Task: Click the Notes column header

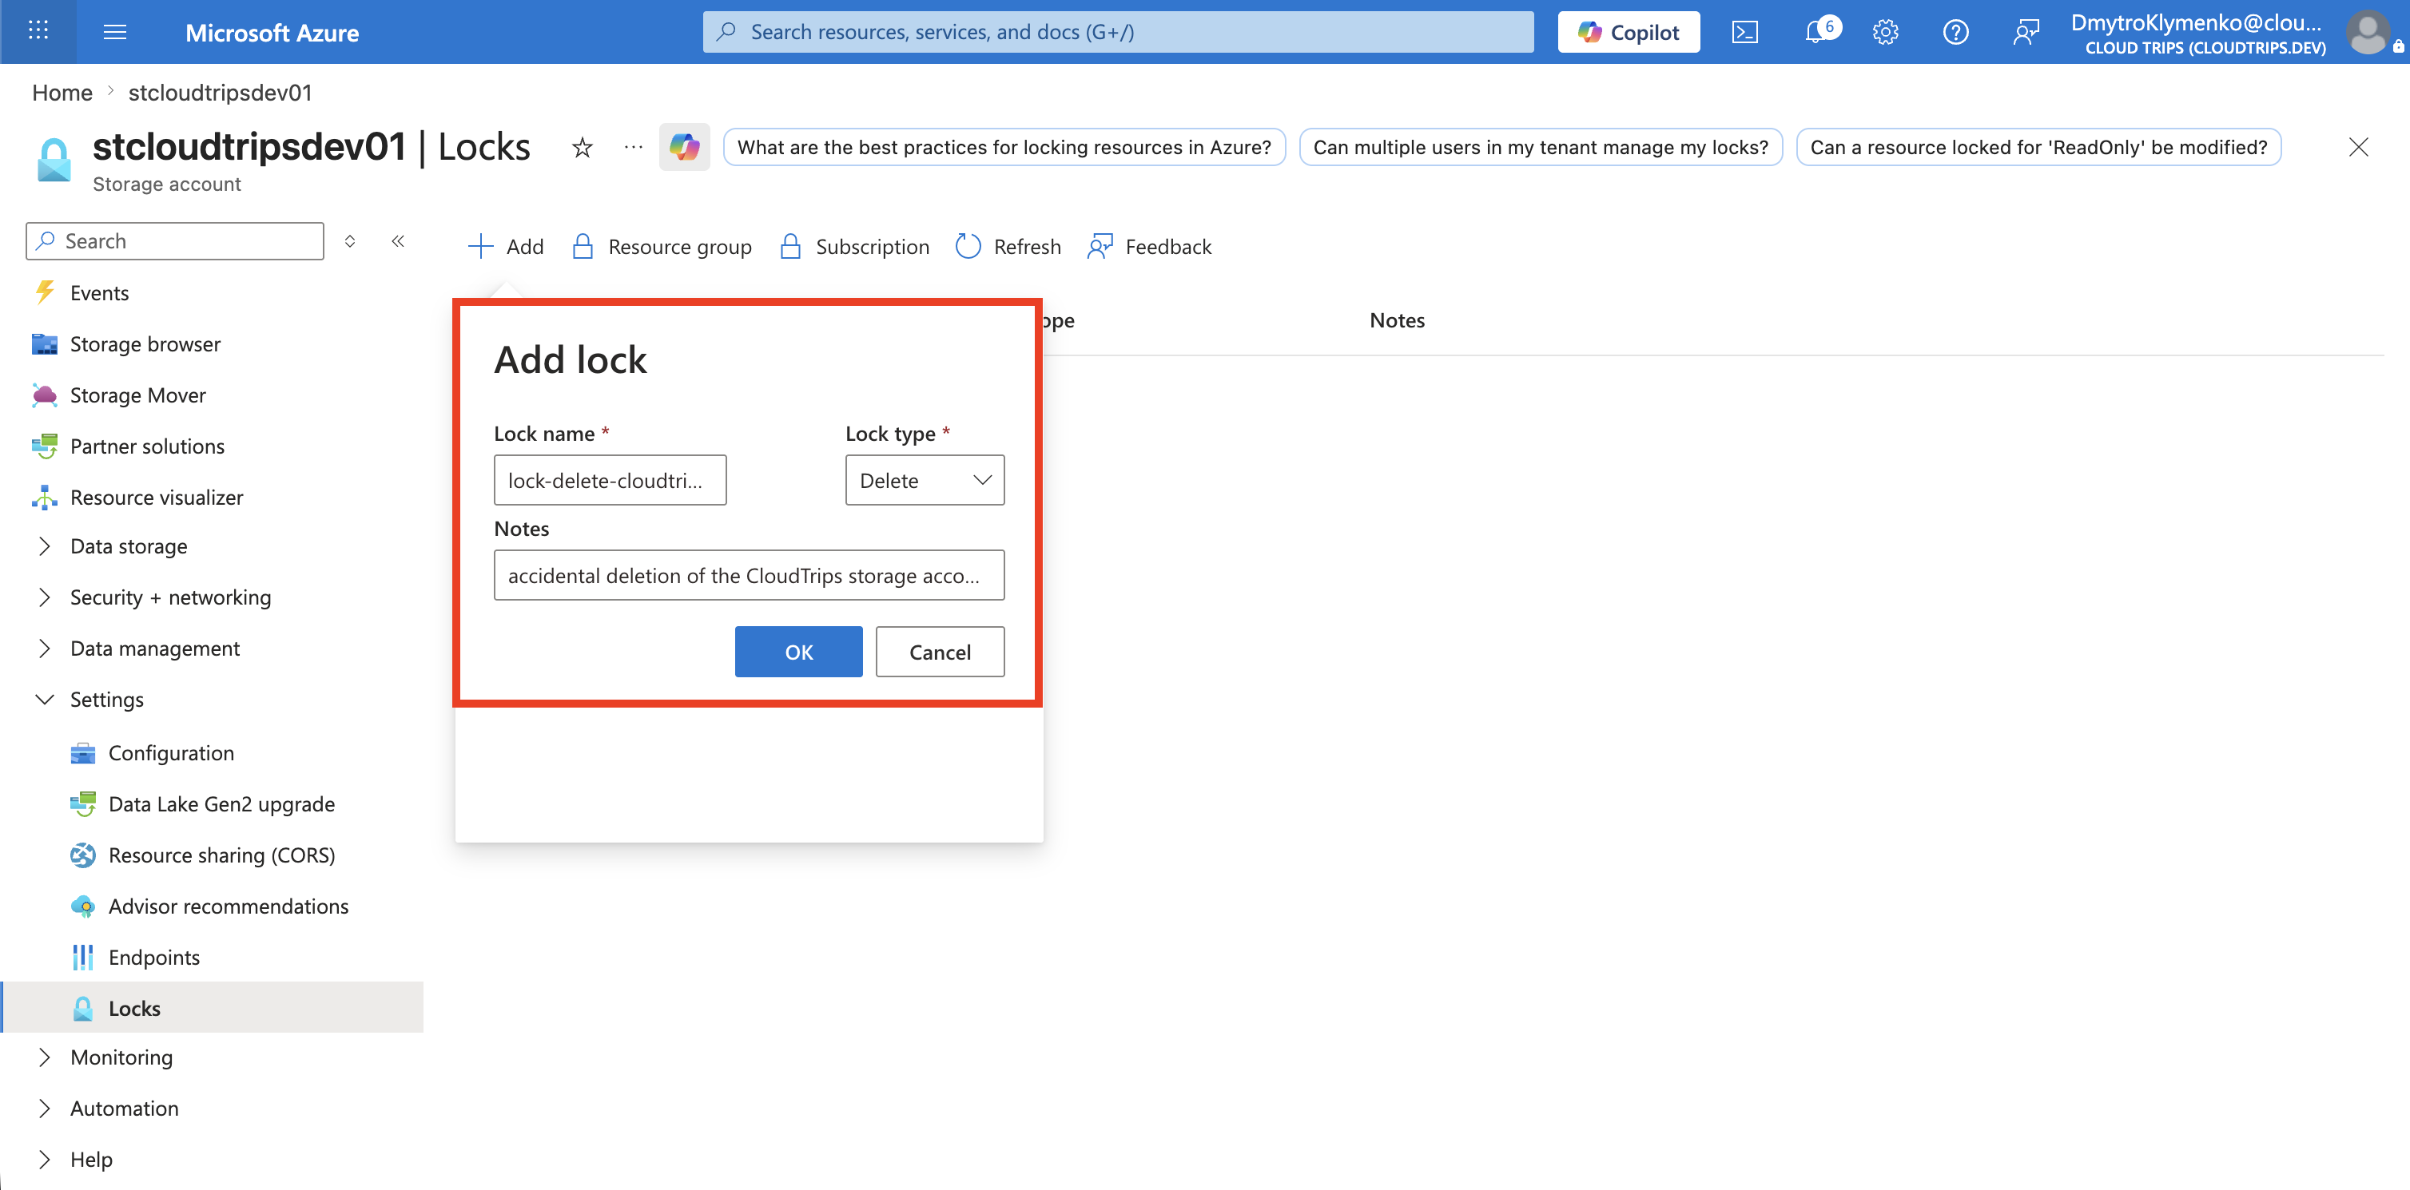Action: [1397, 319]
